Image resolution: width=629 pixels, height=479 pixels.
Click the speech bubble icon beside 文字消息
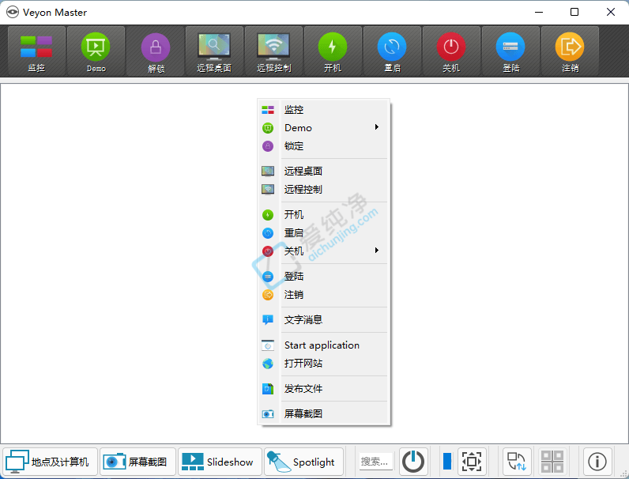tap(268, 320)
